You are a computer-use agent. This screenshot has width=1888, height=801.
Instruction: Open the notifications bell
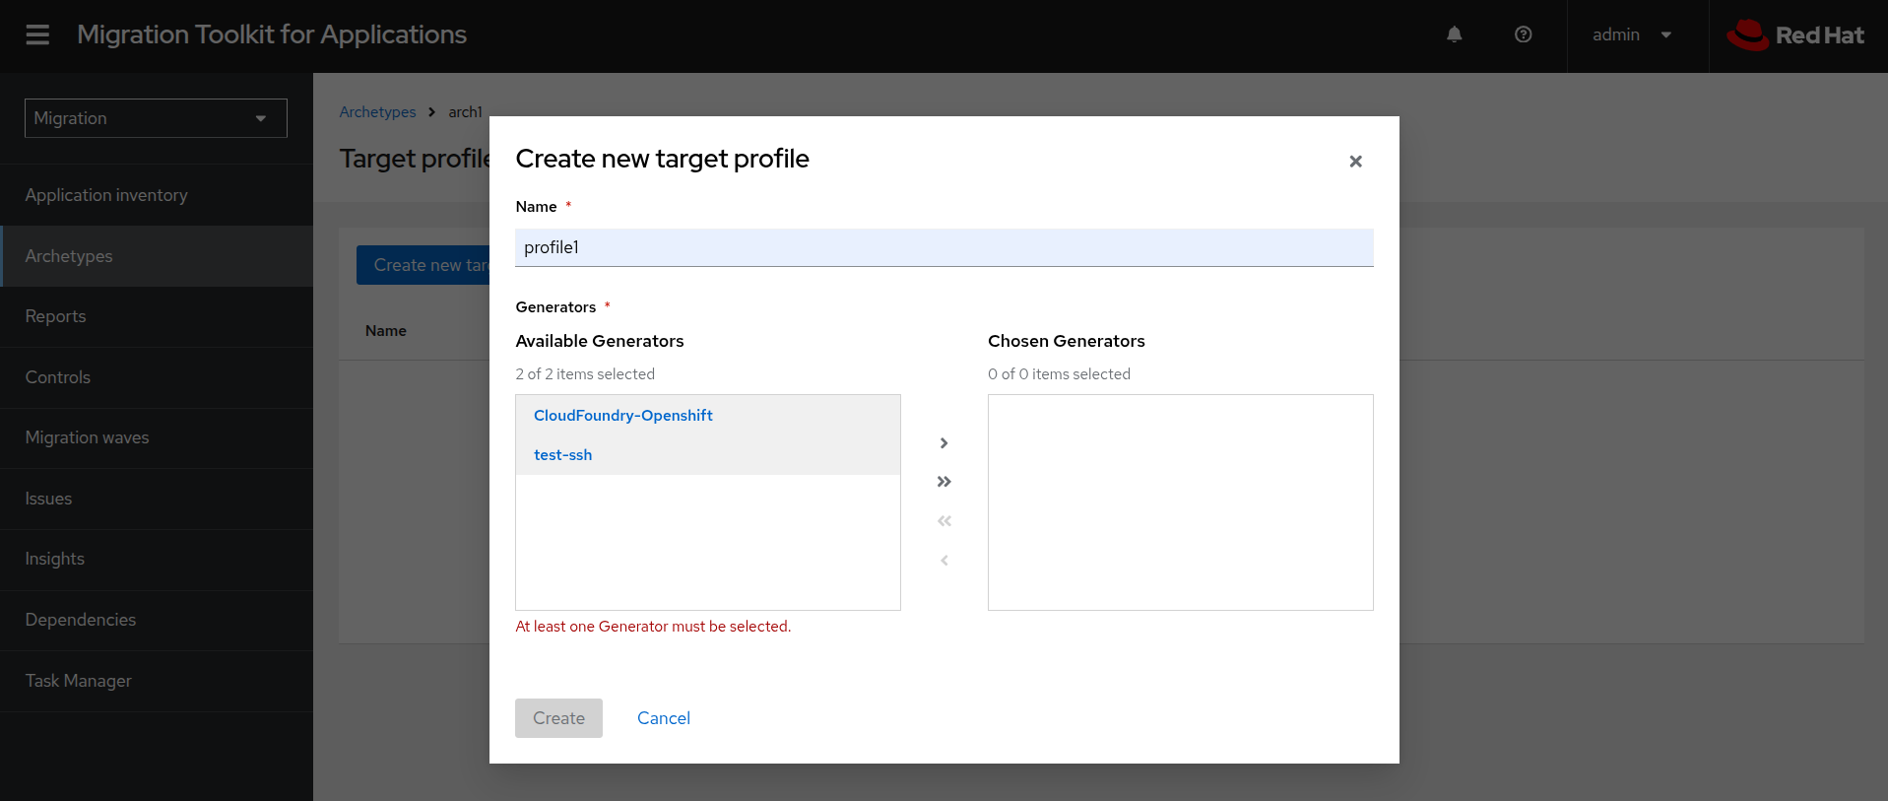pos(1454,34)
